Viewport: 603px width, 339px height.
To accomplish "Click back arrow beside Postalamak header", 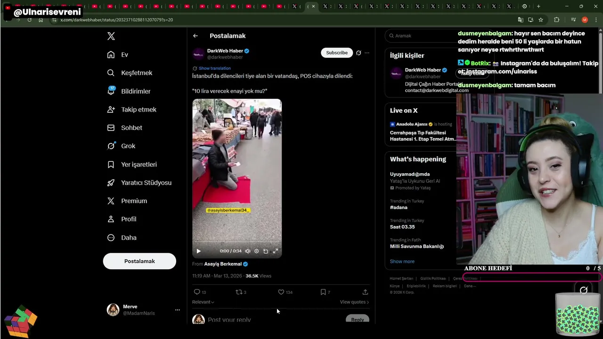I will [x=196, y=36].
